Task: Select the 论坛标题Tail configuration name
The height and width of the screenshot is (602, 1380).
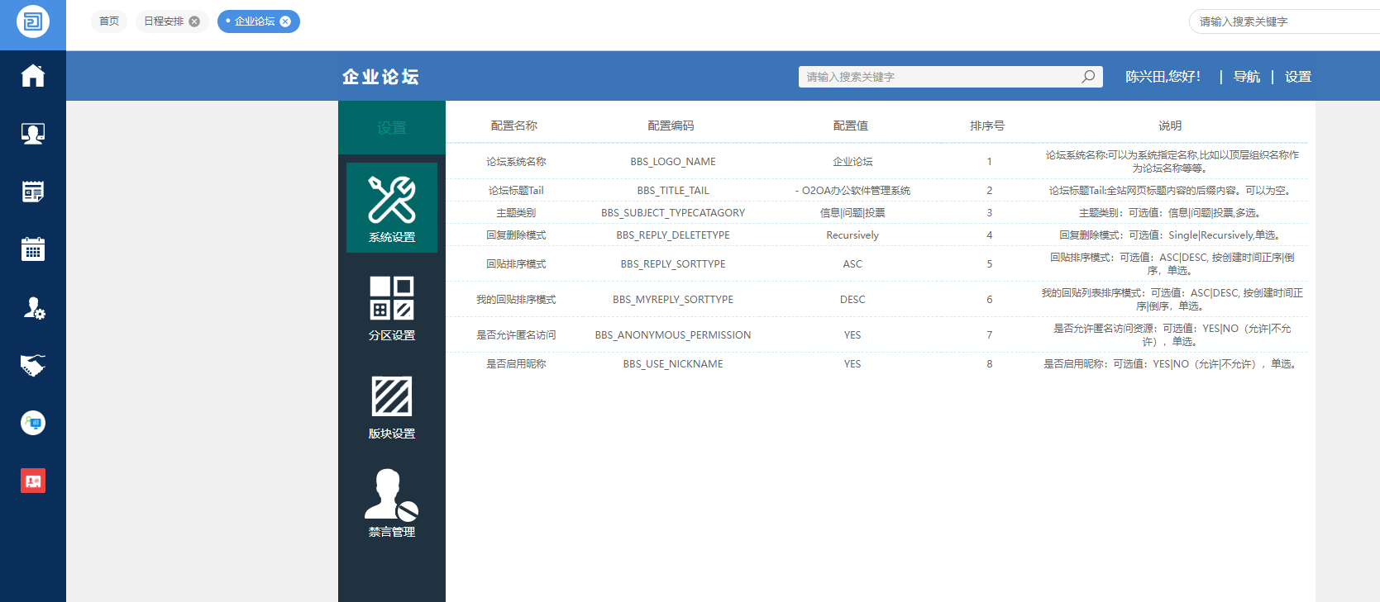Action: click(516, 191)
